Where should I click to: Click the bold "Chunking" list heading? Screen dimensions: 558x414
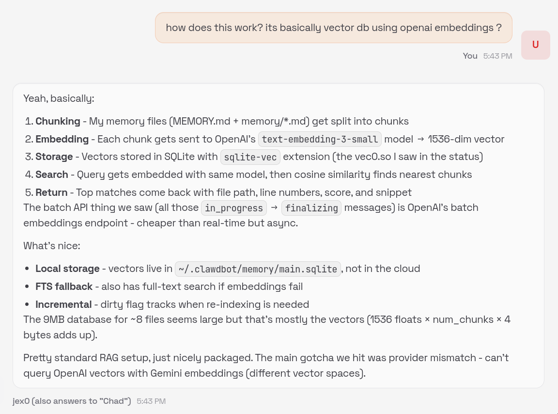tap(58, 121)
